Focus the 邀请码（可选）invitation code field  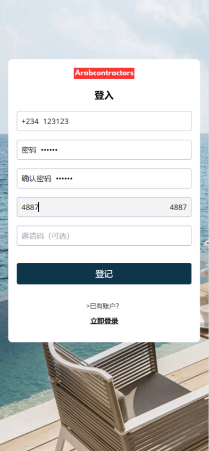[104, 236]
